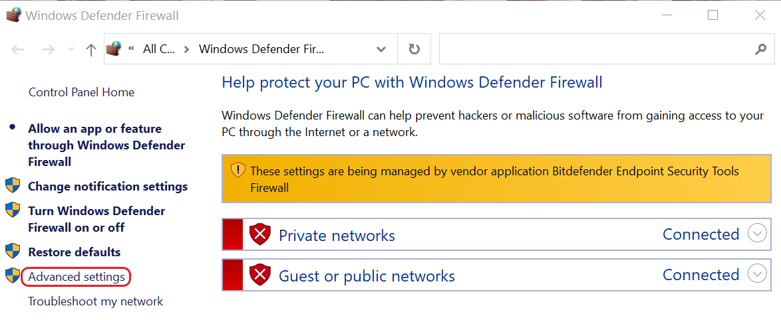Go up one folder level arrow
781x320 pixels.
[x=90, y=50]
